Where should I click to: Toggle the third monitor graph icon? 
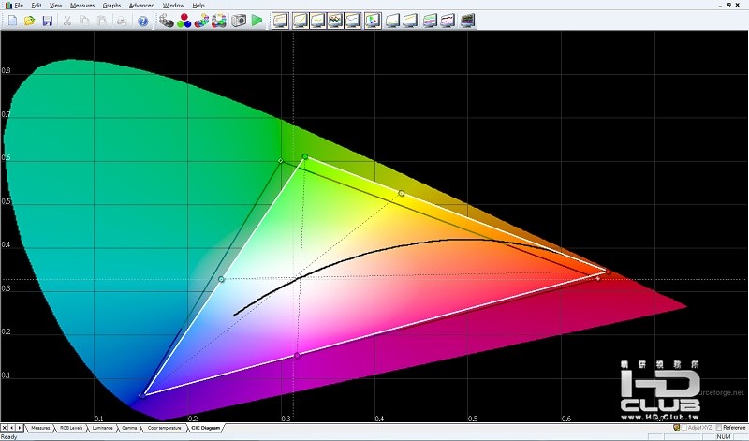point(317,21)
